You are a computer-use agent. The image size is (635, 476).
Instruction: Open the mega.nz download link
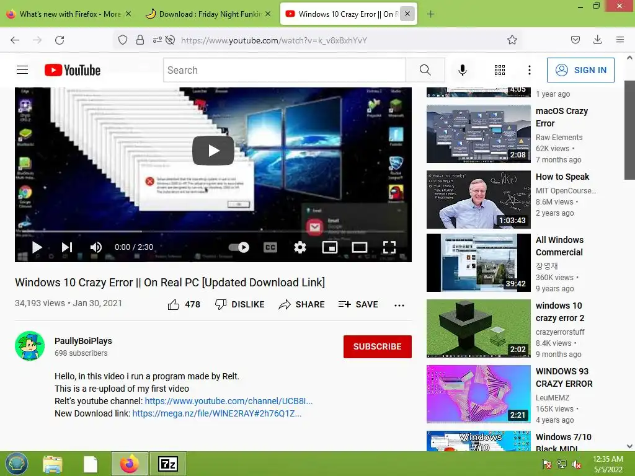tap(216, 413)
